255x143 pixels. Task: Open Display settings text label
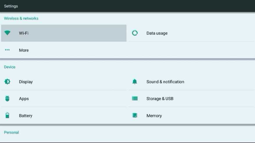(x=26, y=82)
